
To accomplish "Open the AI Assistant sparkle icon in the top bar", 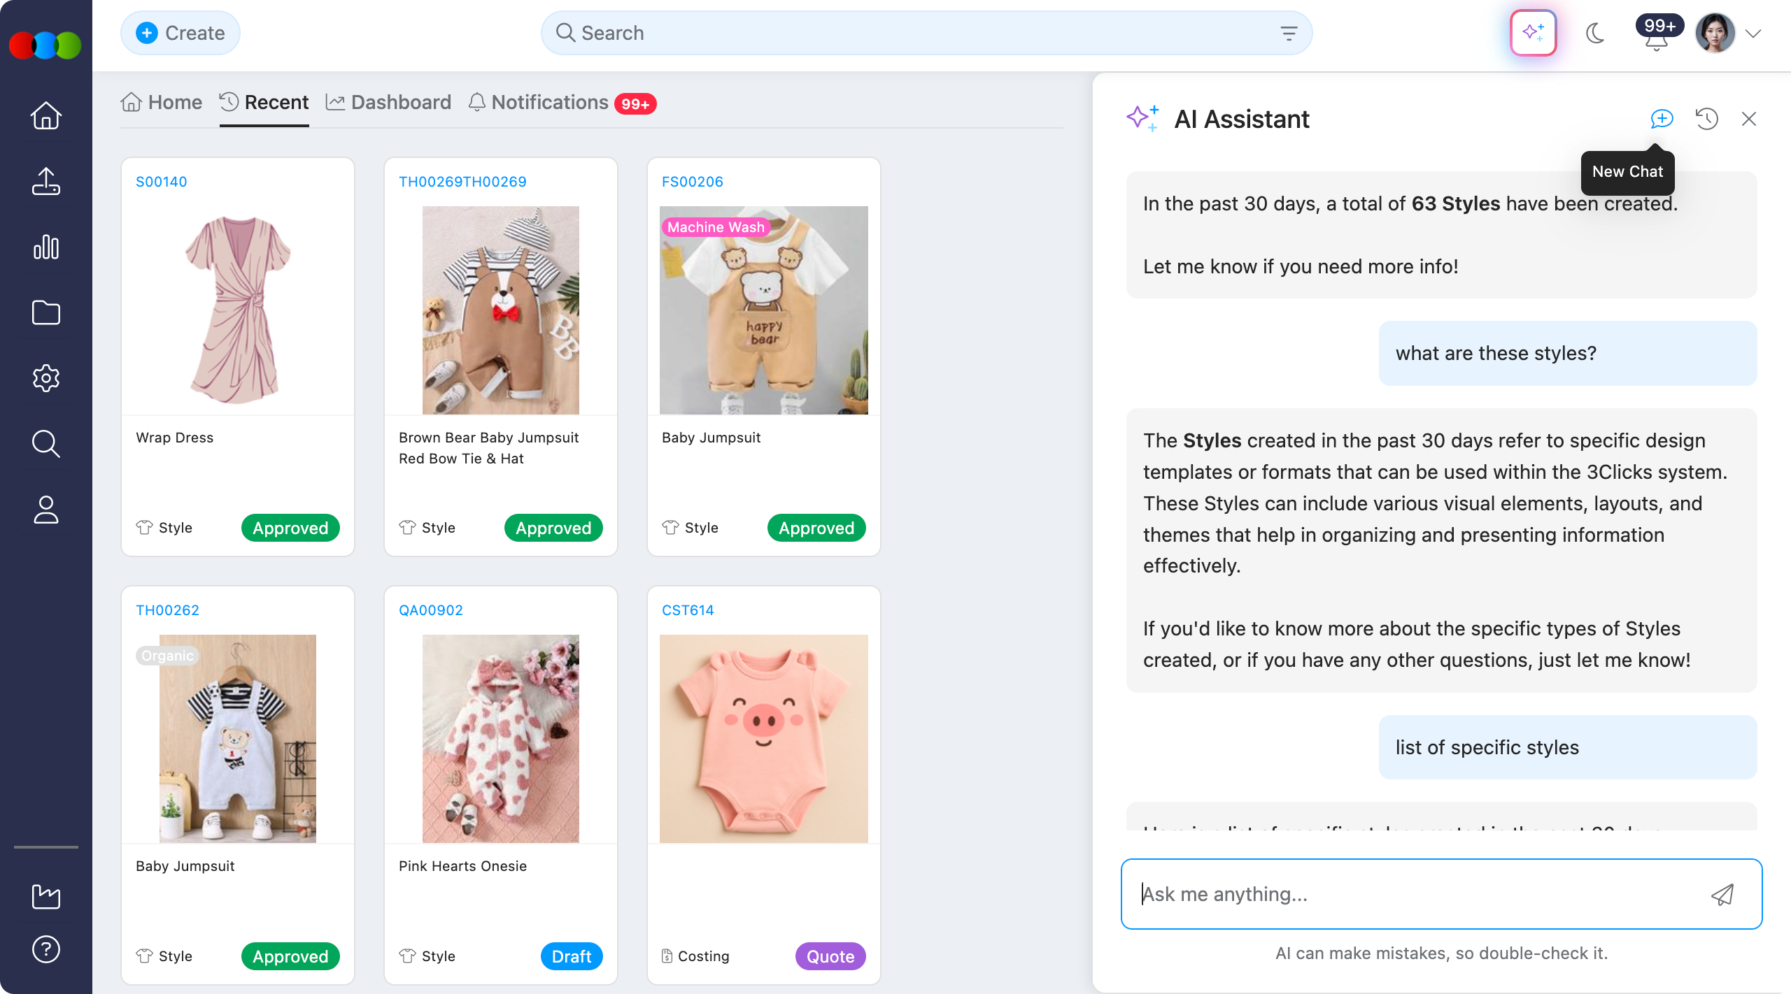I will pos(1533,32).
